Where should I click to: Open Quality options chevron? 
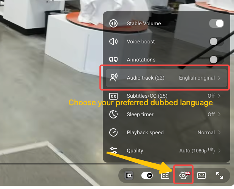point(219,151)
